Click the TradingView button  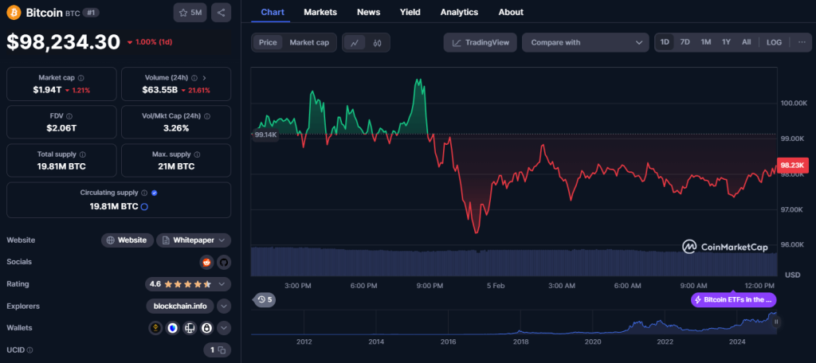[x=481, y=42]
